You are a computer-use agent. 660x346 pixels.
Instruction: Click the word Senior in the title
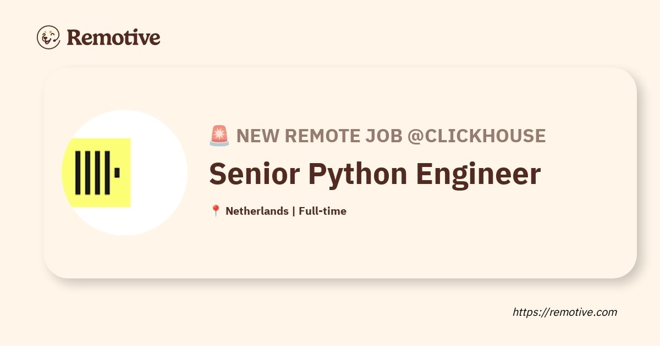click(x=254, y=174)
